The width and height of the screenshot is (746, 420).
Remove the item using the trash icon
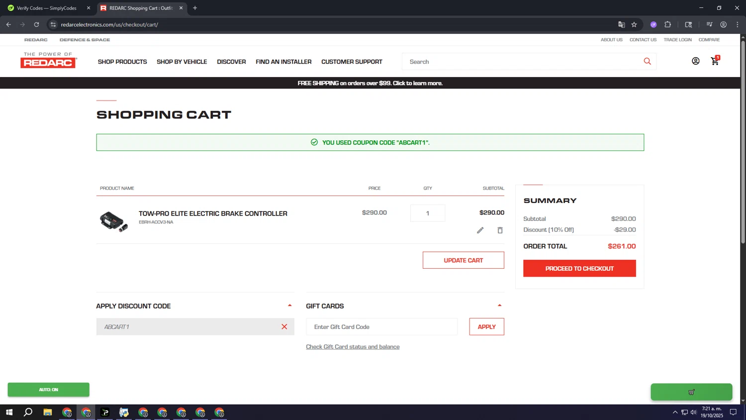tap(500, 230)
